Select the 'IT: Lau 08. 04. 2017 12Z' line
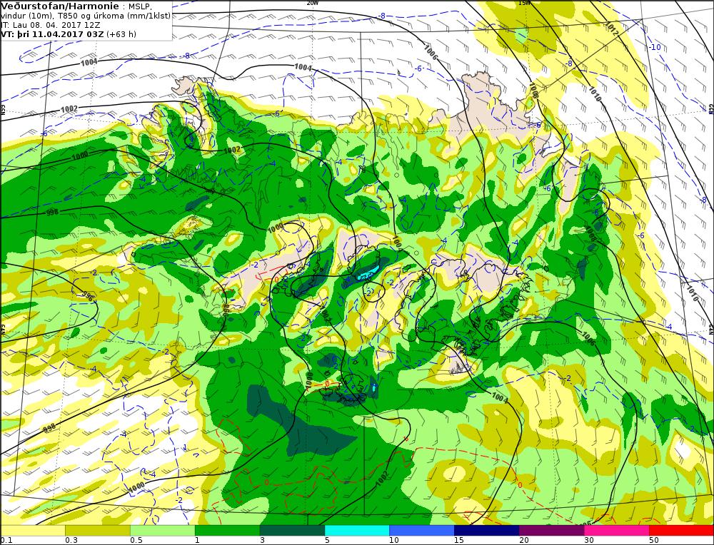The height and width of the screenshot is (545, 714). [x=51, y=25]
